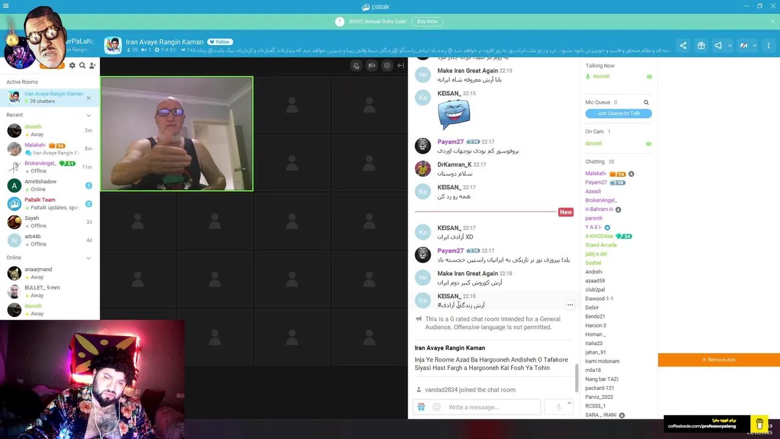Click Remove Ads orange button

click(719, 360)
